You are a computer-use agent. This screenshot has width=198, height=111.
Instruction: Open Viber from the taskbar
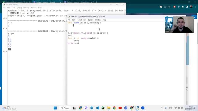(86, 108)
